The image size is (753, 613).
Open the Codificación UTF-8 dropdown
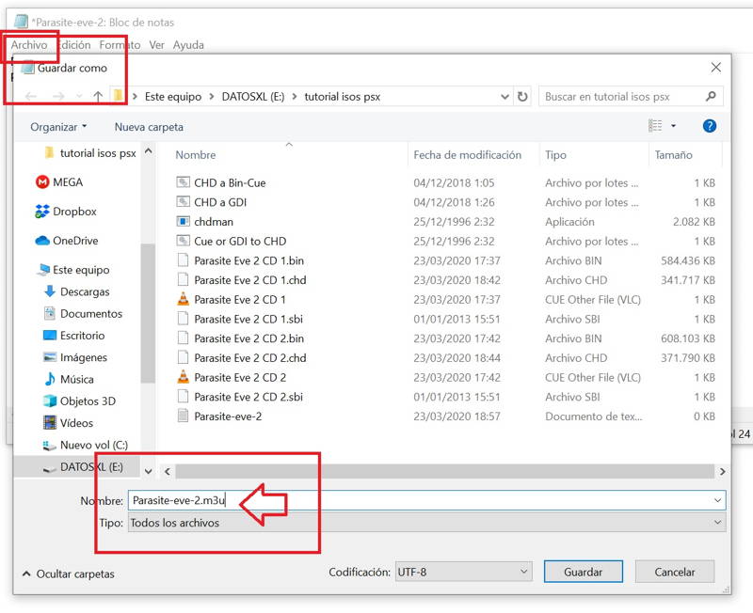[x=463, y=572]
